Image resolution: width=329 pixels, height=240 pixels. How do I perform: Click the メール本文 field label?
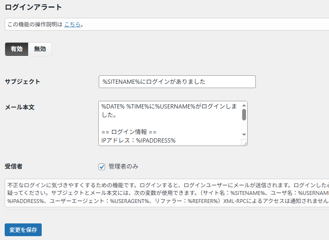[x=20, y=107]
